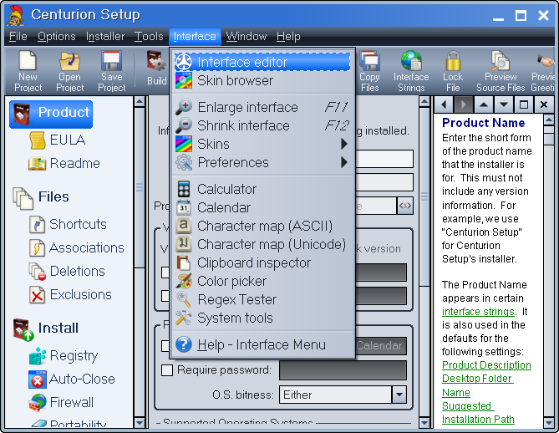The height and width of the screenshot is (433, 559).
Task: Select Shortcuts in the sidebar
Action: coord(68,224)
